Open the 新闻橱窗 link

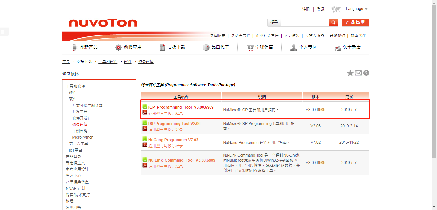pos(218,36)
